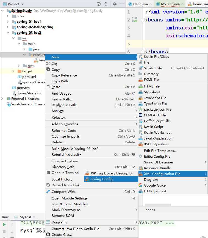This screenshot has width=208, height=238.
Task: Click the HTTP Request API icon
Action: pos(140,191)
